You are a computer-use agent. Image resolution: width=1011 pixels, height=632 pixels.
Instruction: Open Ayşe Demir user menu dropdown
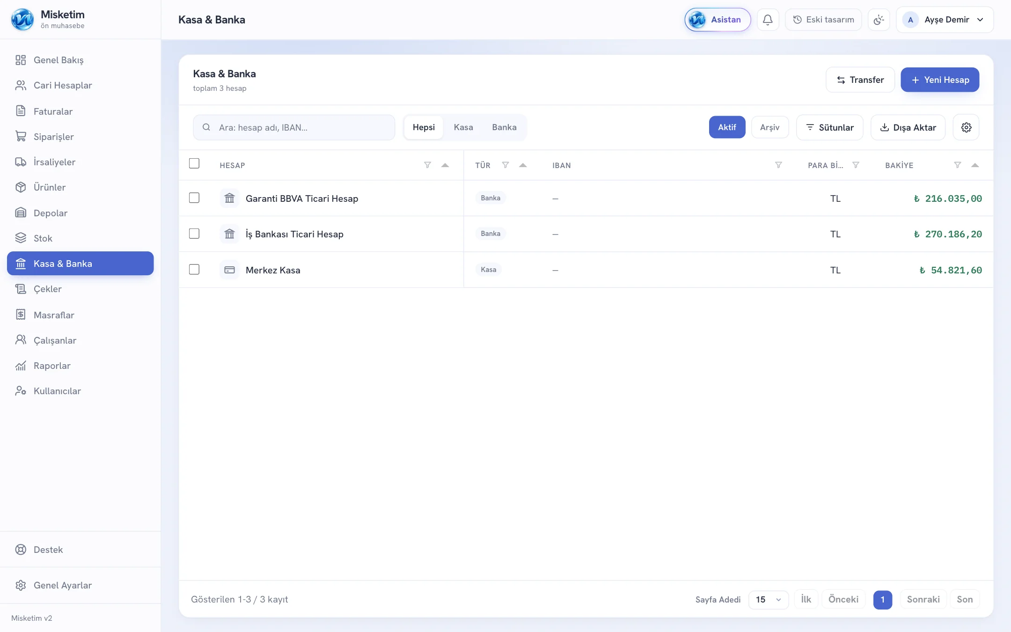point(945,20)
